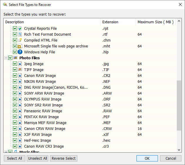Select the DNG RAW Image(Canon, RICOH, Ko... label
Screen dimensions: 185x165
pyautogui.click(x=56, y=87)
